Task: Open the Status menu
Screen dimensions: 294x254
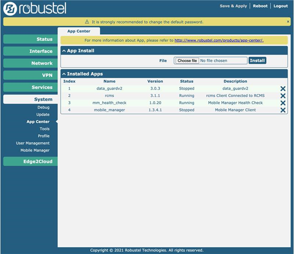Action: [31, 39]
